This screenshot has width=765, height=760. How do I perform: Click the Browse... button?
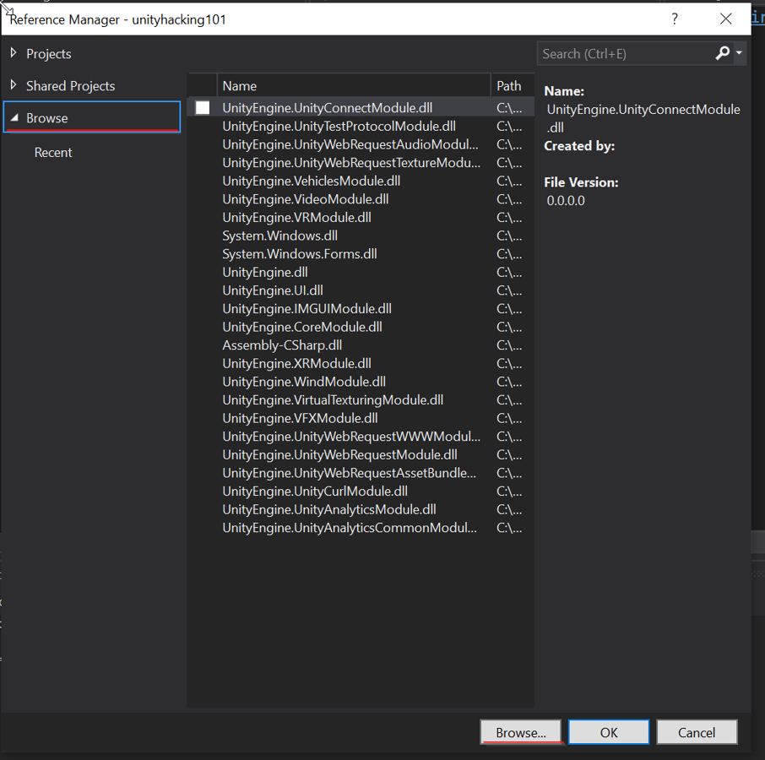(x=521, y=732)
